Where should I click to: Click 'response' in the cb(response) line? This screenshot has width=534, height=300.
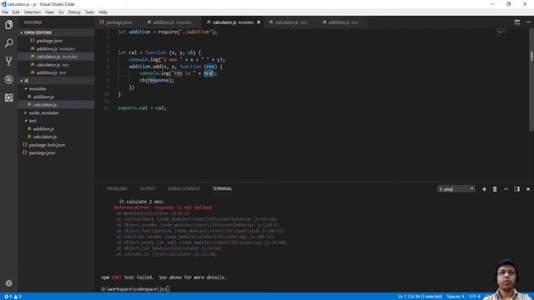(x=159, y=81)
